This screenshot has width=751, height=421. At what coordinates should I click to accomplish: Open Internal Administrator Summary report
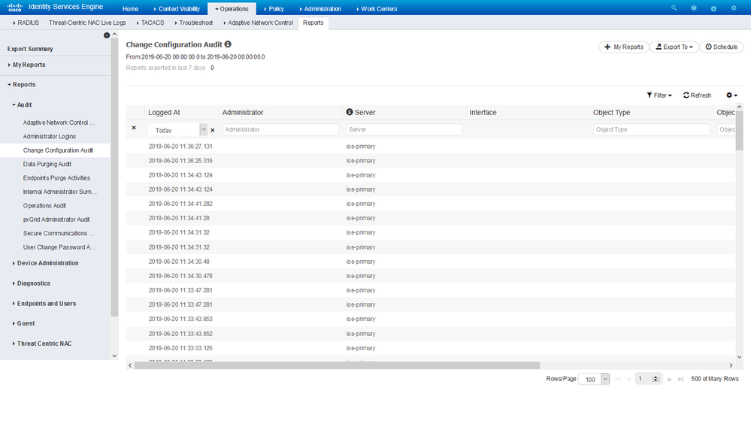pos(60,192)
